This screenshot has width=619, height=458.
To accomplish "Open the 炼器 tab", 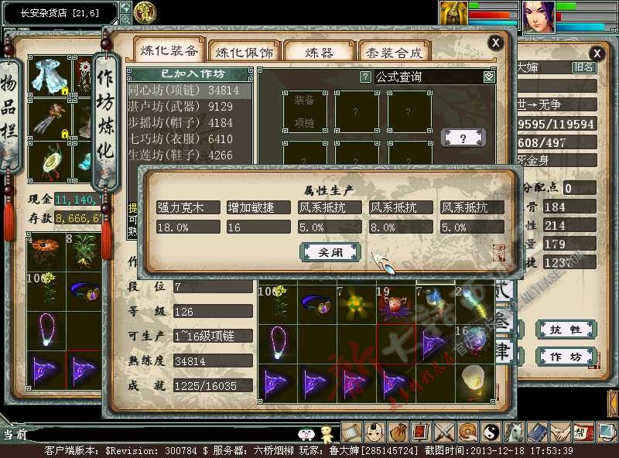I will [319, 53].
